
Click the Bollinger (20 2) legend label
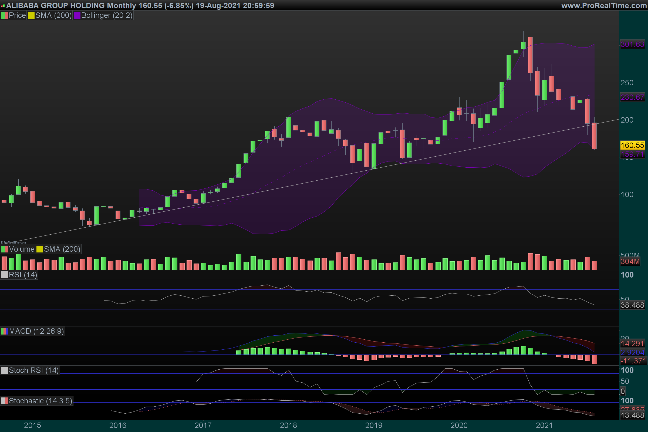pyautogui.click(x=107, y=15)
